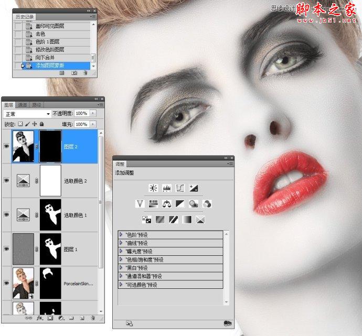The height and width of the screenshot is (336, 362).
Task: Select the 历史记录 panel tab
Action: pyautogui.click(x=25, y=17)
